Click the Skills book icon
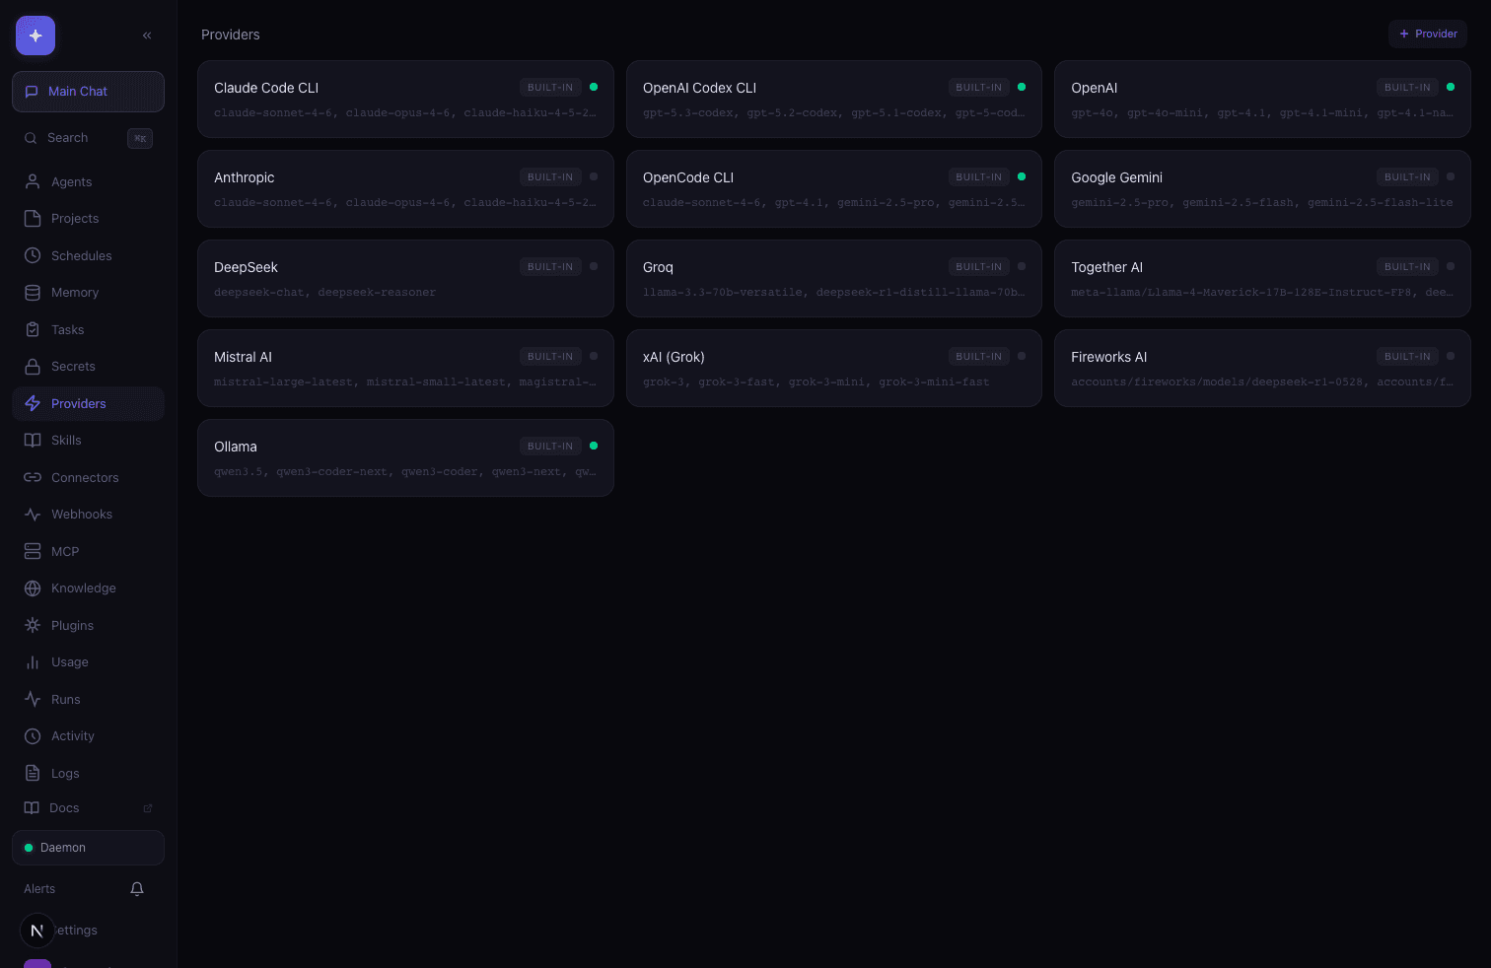This screenshot has width=1491, height=968. (33, 441)
